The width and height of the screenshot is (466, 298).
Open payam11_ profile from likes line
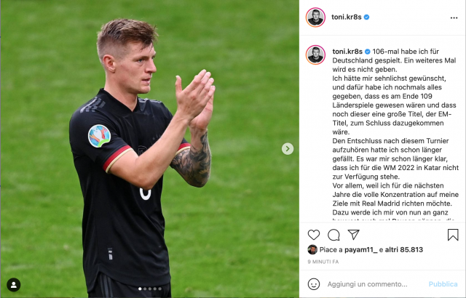pyautogui.click(x=361, y=250)
